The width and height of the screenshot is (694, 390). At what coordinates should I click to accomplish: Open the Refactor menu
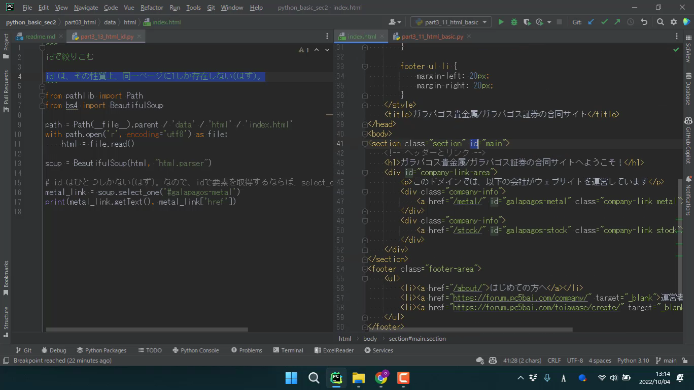tap(152, 8)
